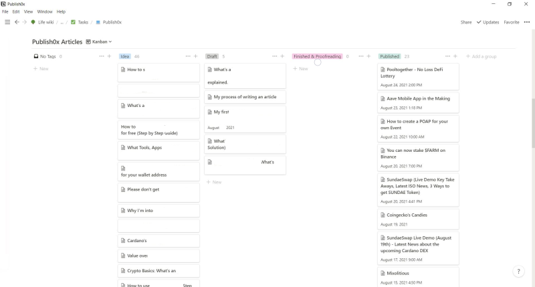535x287 pixels.
Task: Open the Pooltogether - No Loss DeFi Lottery card
Action: coord(418,77)
